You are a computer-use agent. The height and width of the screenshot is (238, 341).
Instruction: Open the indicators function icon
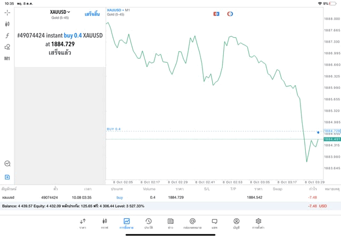[x=7, y=36]
